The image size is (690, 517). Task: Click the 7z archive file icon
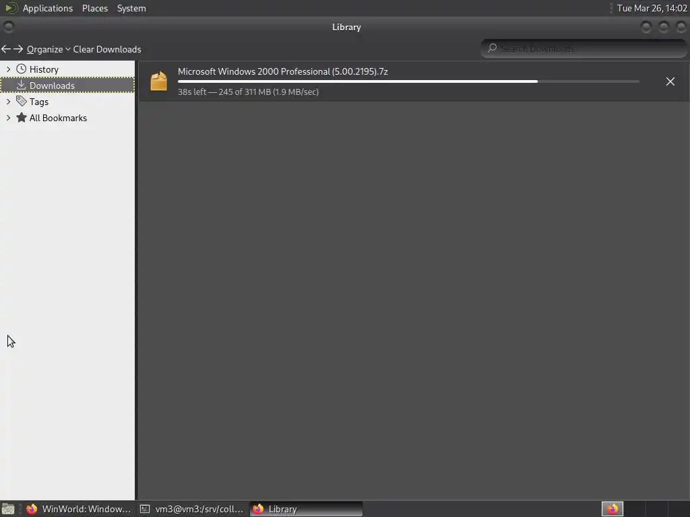[158, 81]
